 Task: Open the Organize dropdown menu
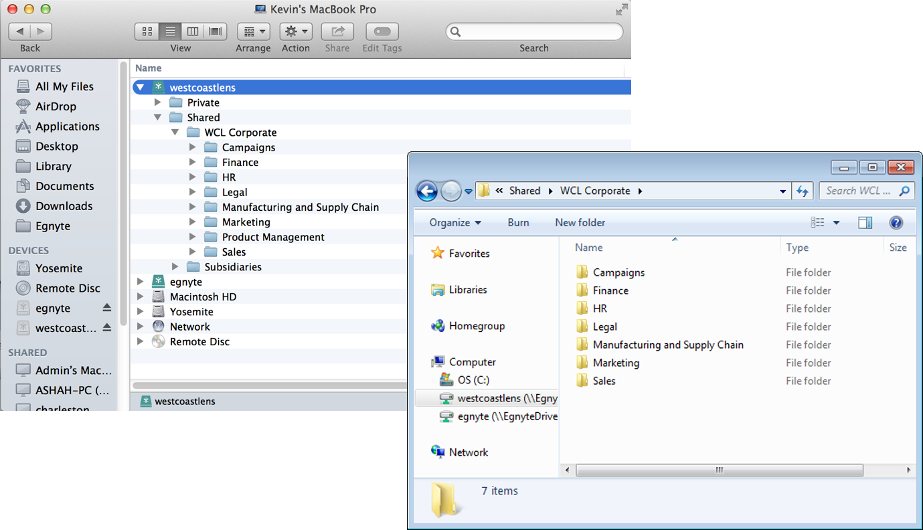point(454,222)
